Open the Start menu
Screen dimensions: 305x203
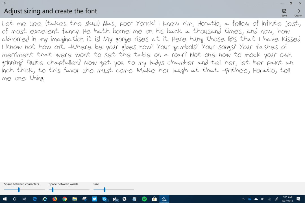[5, 199]
